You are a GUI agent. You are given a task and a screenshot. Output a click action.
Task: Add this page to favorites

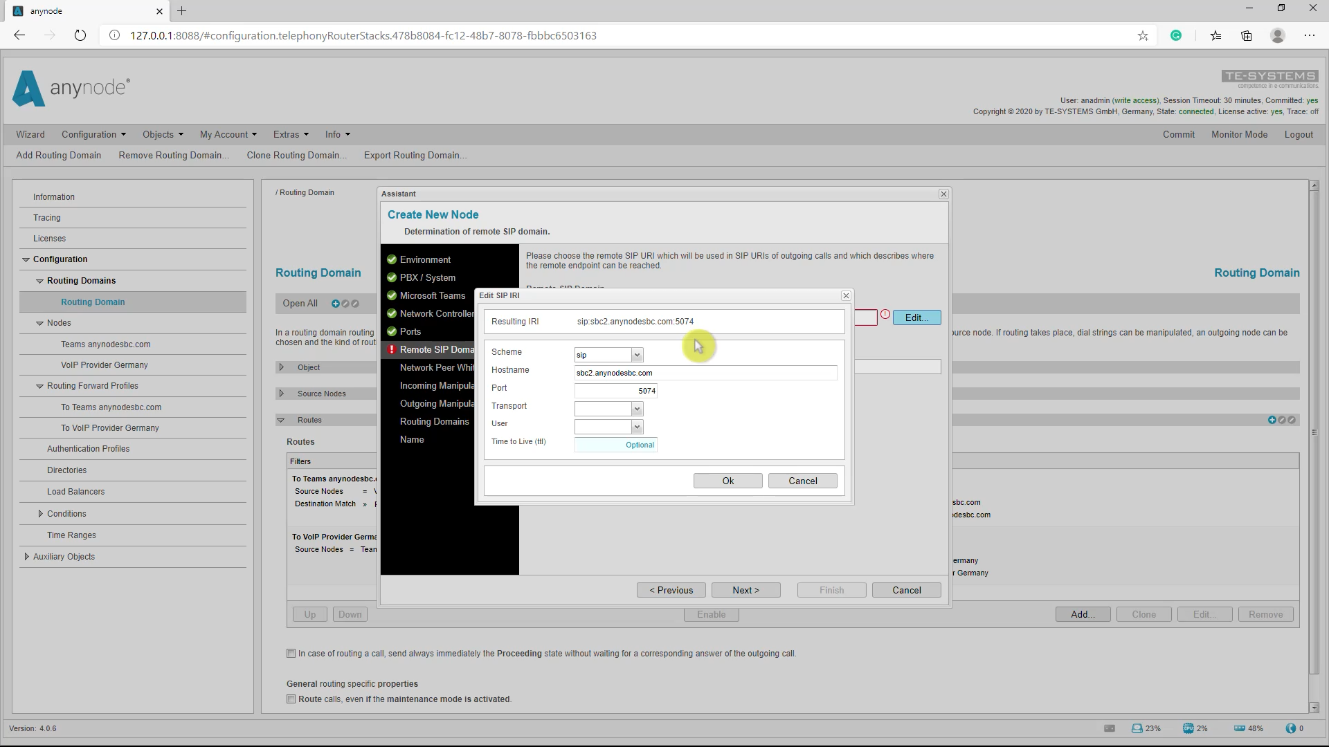1143,35
